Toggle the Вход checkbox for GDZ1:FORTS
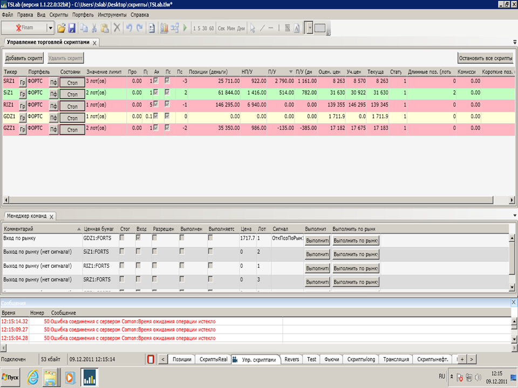518x388 pixels. point(138,238)
